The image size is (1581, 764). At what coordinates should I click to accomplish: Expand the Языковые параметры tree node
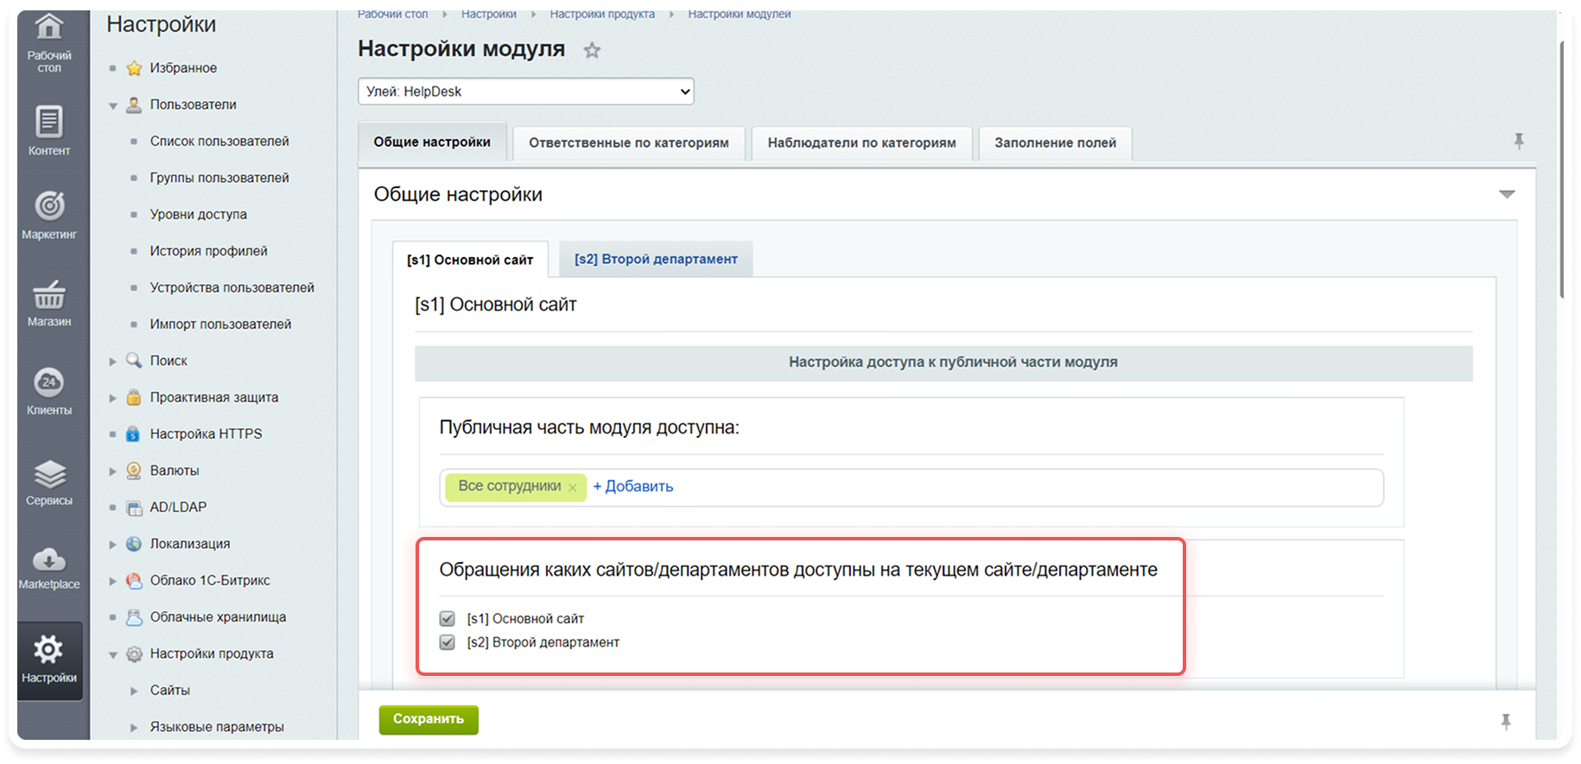tap(134, 728)
